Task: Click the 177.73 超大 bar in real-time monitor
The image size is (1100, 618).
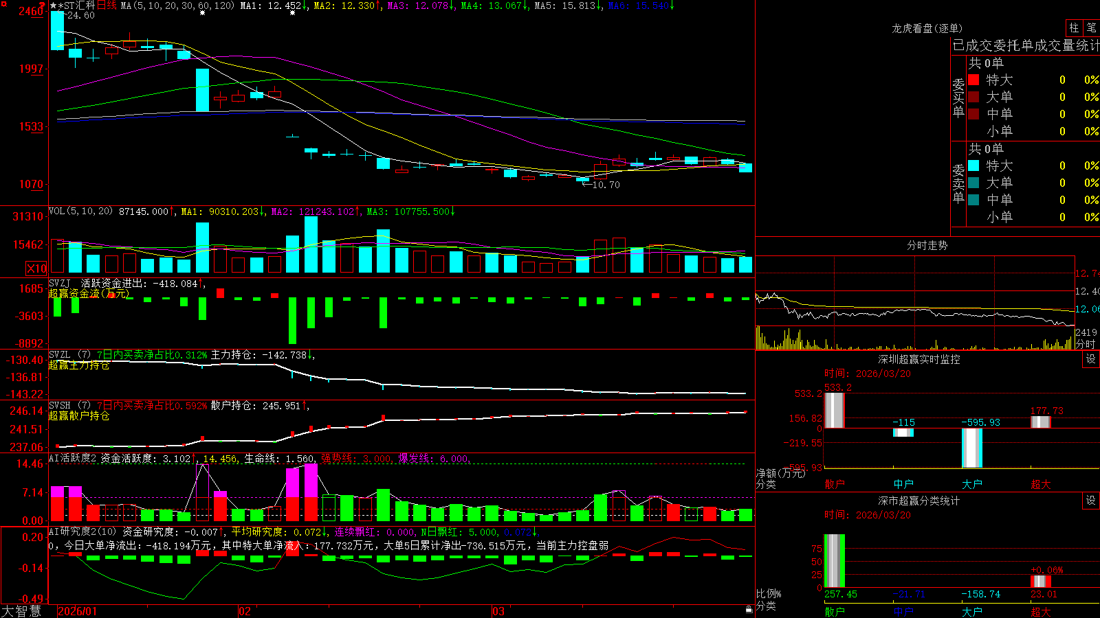Action: pyautogui.click(x=1040, y=422)
